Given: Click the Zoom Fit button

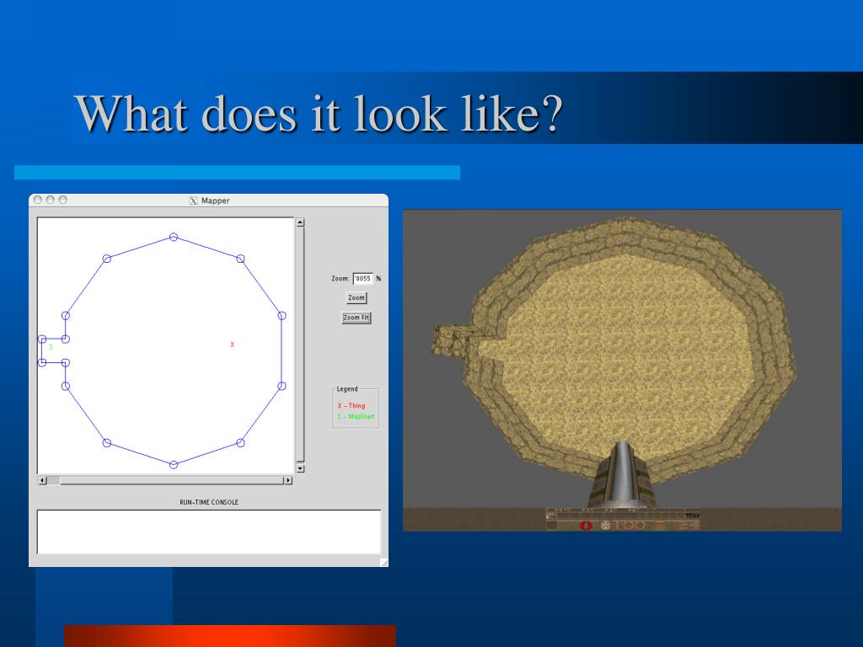Looking at the screenshot, I should (356, 318).
